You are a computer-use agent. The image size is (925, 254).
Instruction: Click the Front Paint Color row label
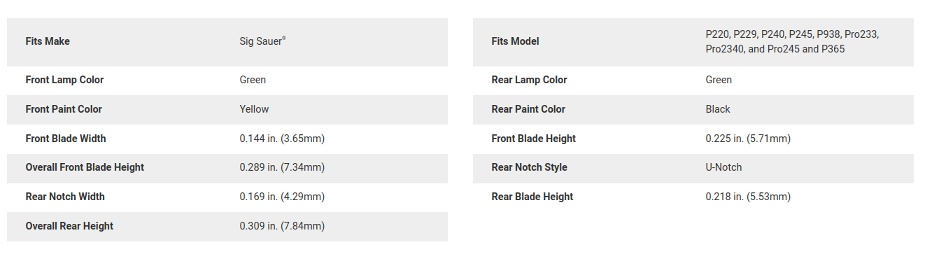[x=64, y=109]
